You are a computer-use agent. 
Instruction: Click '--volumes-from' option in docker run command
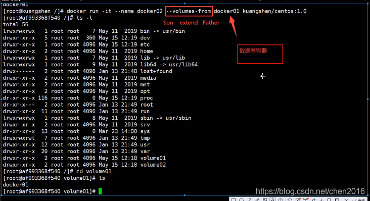189,11
